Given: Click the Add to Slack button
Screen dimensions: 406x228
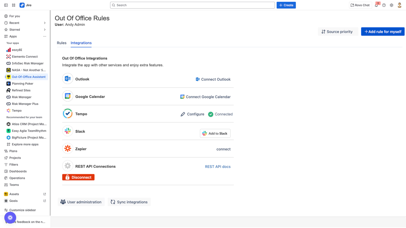Looking at the screenshot, I should point(215,134).
